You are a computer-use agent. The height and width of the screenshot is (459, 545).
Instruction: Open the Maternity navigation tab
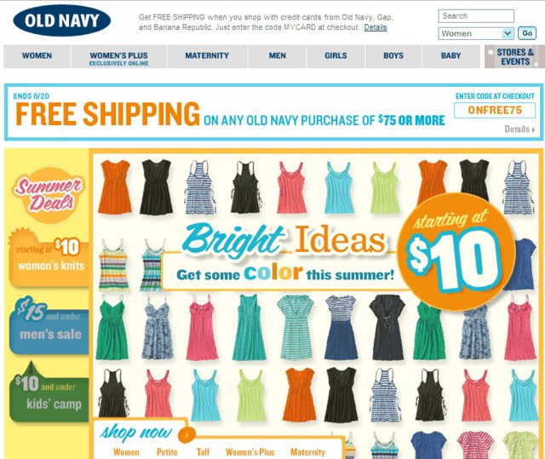(x=207, y=56)
